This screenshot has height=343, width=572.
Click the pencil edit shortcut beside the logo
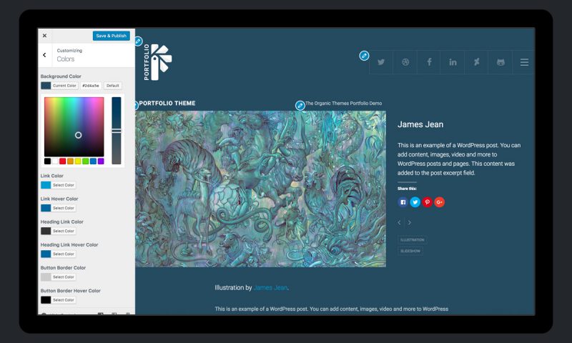(x=138, y=41)
